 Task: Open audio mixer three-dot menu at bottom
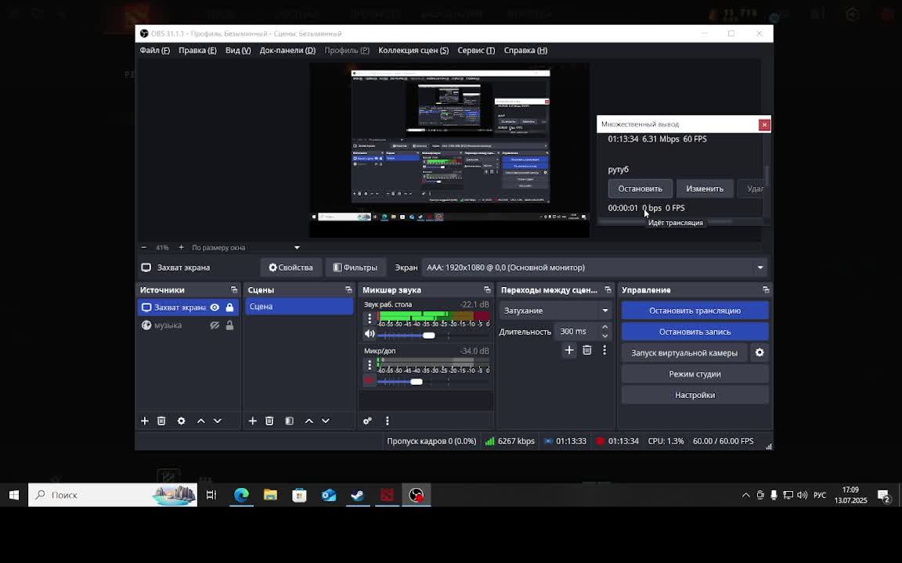point(387,421)
